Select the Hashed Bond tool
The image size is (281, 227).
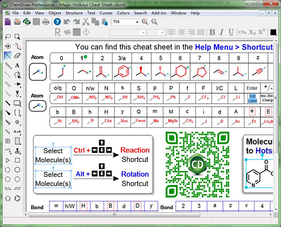click(7, 84)
